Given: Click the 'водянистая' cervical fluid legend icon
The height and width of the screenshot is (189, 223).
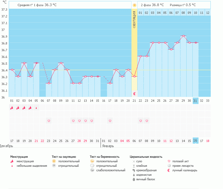Looking at the screenshot, I should [x=134, y=175].
